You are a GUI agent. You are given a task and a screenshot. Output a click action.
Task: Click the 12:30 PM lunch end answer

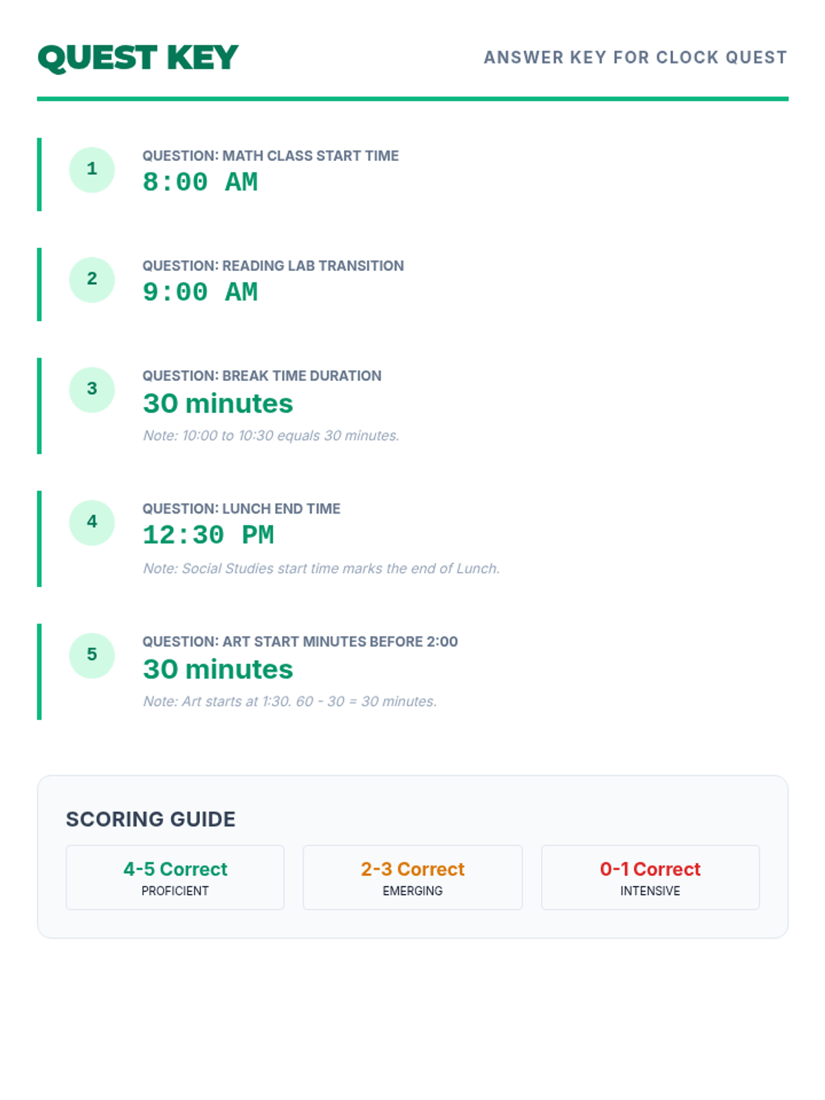208,535
